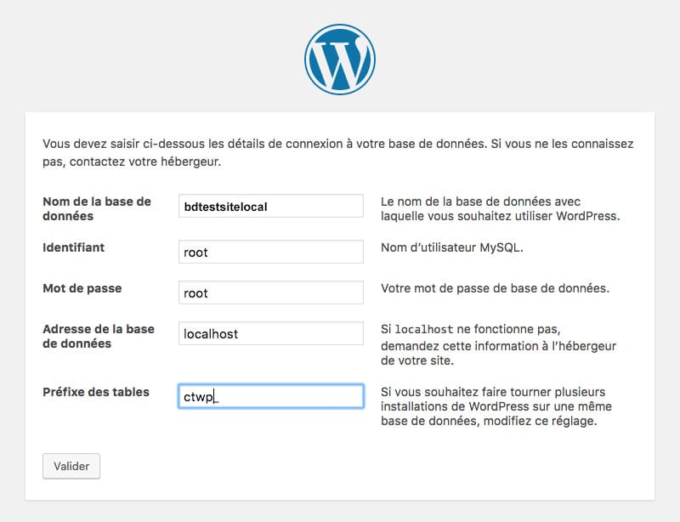This screenshot has height=522, width=680.
Task: Click the WordPress logo at top
Action: [339, 60]
